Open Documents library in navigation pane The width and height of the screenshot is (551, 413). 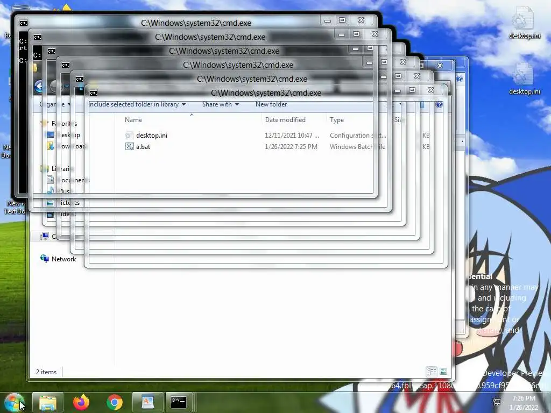point(69,180)
